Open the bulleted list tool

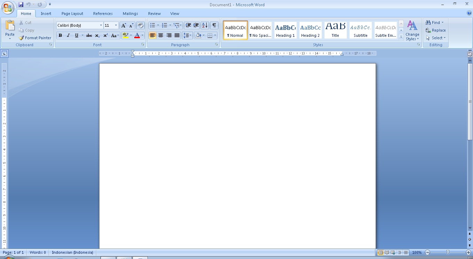click(153, 25)
